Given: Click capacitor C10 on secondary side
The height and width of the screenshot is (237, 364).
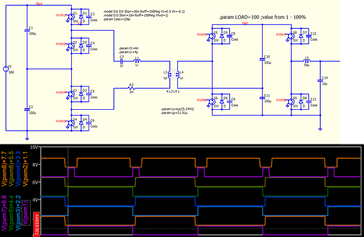Looking at the screenshot, I should point(262,60).
